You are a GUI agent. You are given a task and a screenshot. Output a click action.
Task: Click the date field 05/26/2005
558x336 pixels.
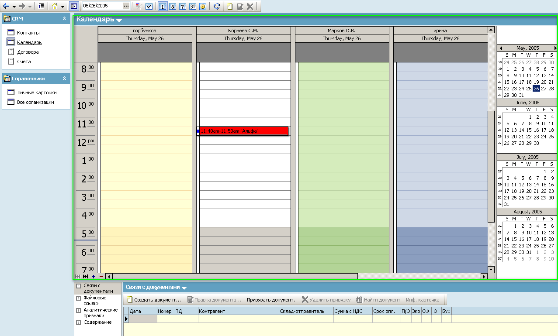(102, 6)
